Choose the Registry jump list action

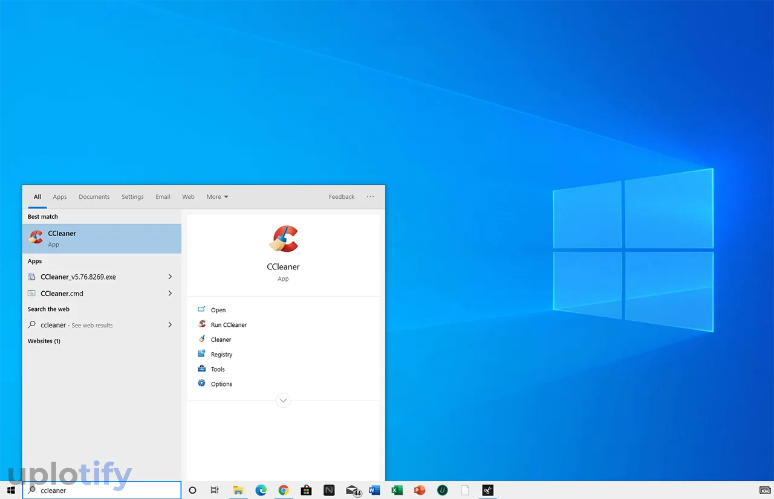click(x=221, y=355)
